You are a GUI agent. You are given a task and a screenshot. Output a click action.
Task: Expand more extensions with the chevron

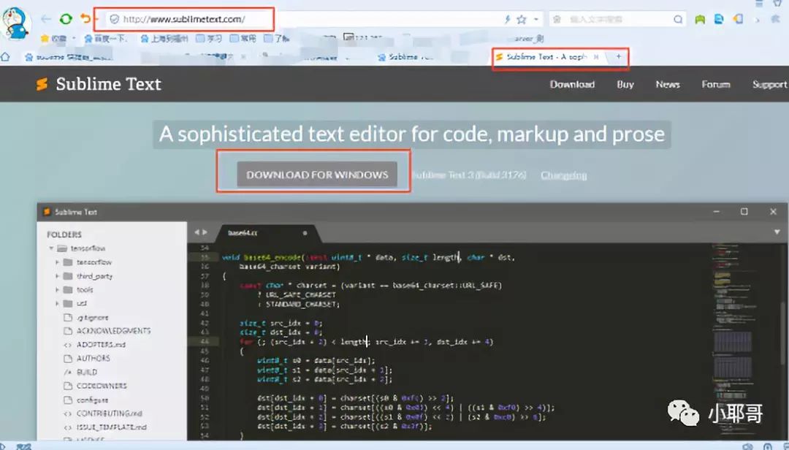(x=758, y=20)
